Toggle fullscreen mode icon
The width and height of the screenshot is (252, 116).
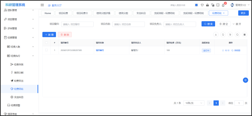point(218,5)
